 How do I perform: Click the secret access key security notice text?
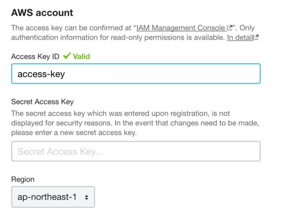point(135,123)
